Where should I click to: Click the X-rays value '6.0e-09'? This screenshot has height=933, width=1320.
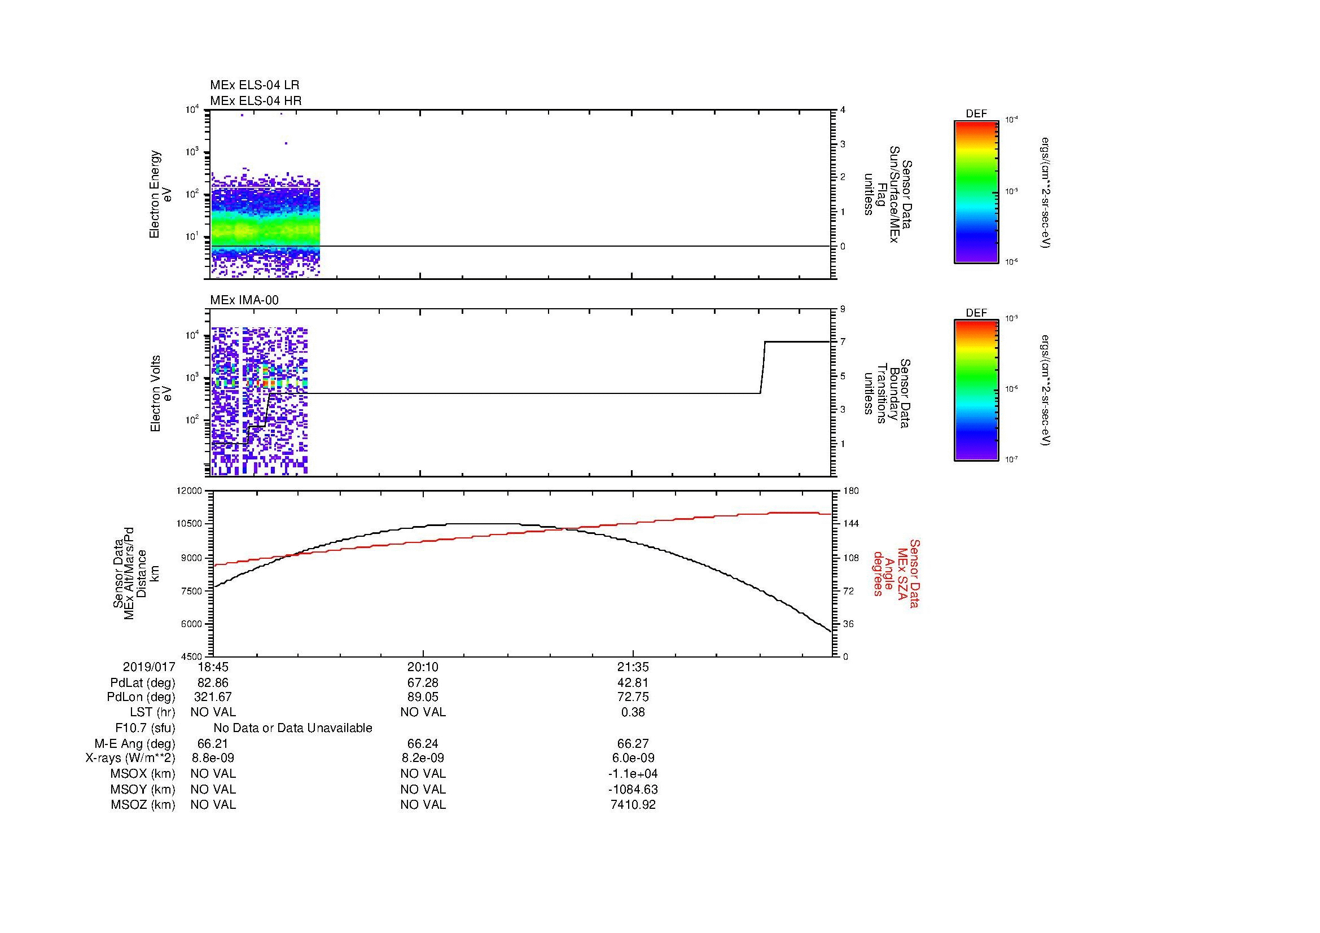coord(633,758)
